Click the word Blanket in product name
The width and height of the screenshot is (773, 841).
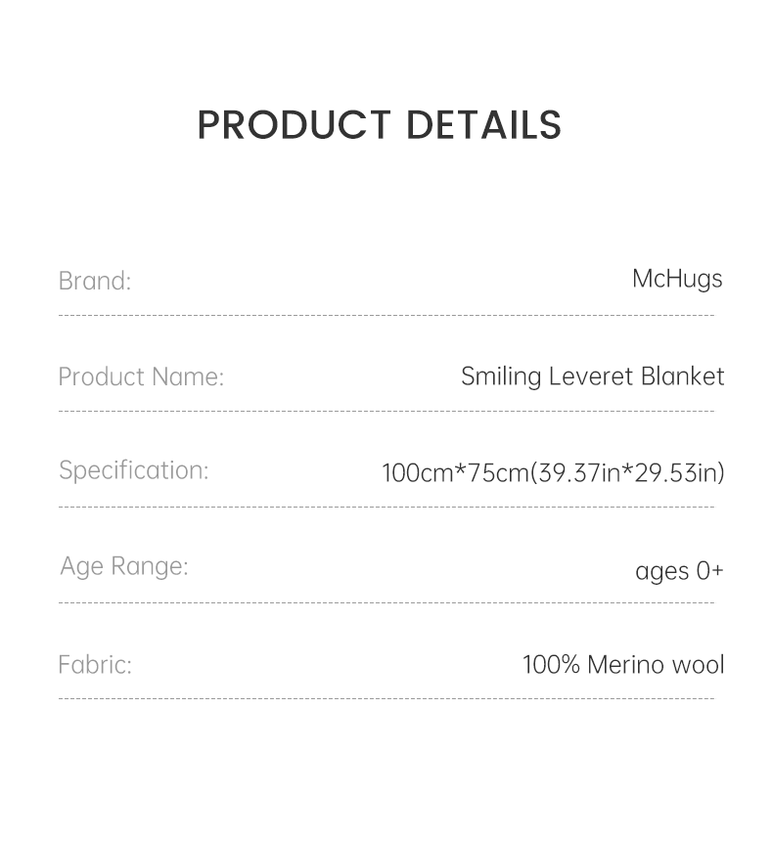[x=683, y=376]
